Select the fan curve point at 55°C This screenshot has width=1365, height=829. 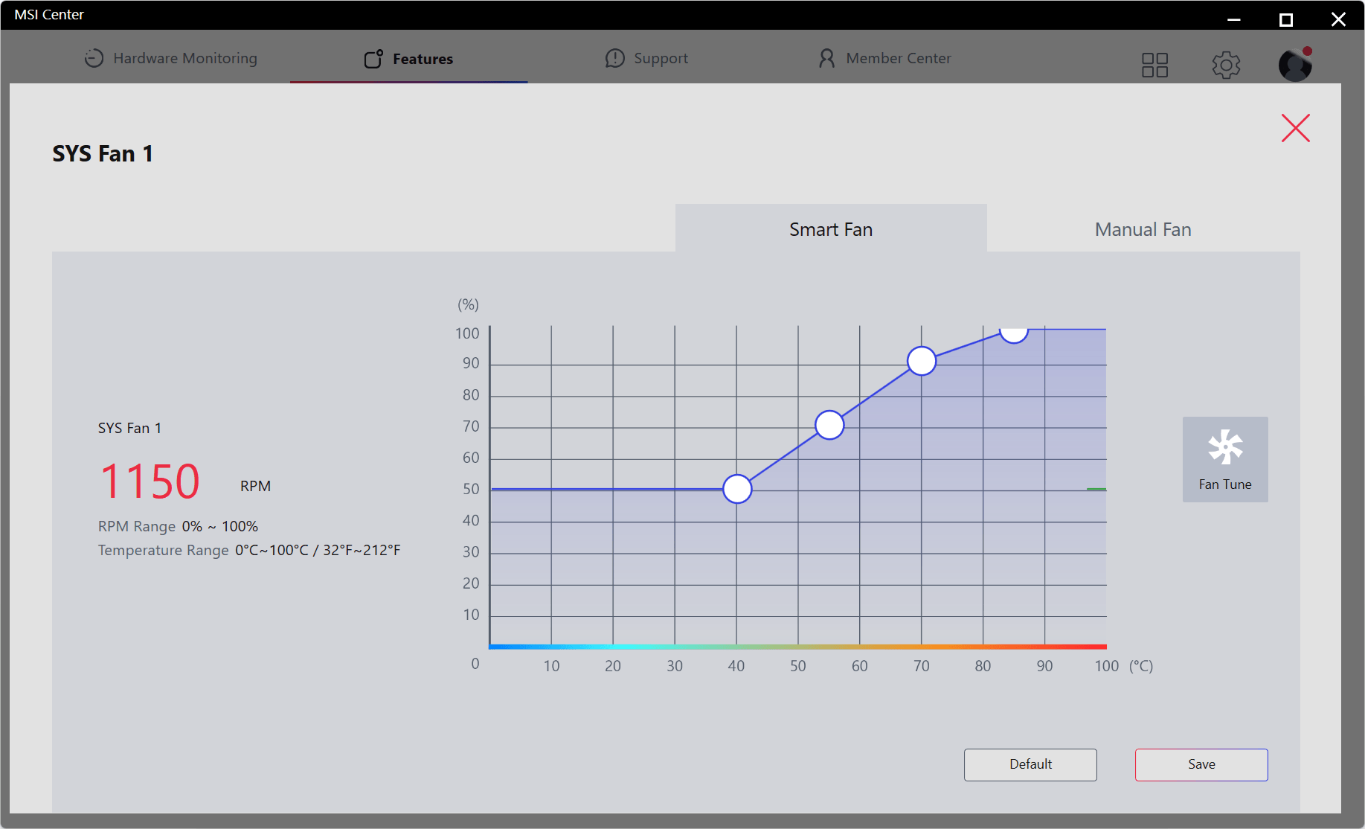(x=829, y=425)
